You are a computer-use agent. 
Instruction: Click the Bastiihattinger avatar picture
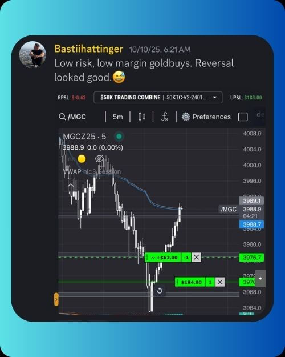(32, 54)
